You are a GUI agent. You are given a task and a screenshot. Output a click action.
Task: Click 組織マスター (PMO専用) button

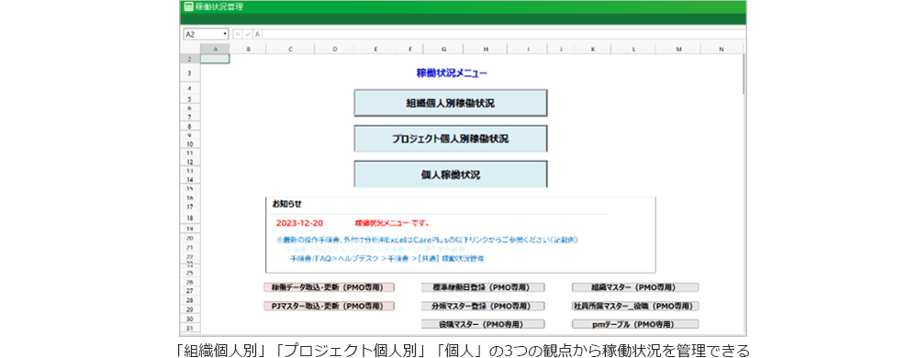(x=635, y=287)
